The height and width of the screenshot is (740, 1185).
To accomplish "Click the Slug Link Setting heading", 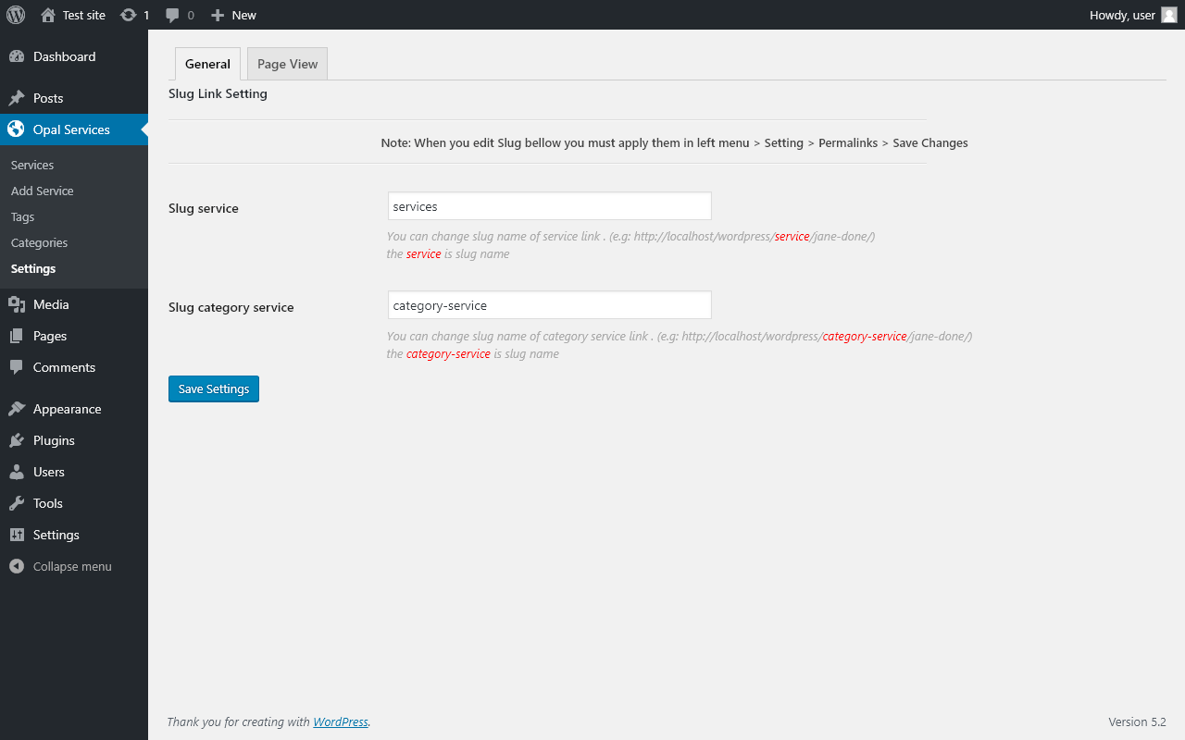I will (x=218, y=93).
